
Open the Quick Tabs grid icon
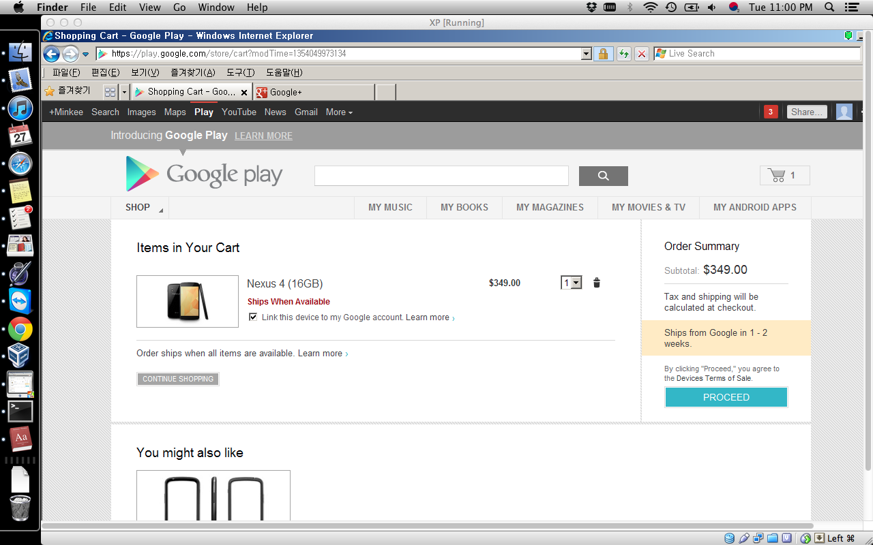pos(110,92)
